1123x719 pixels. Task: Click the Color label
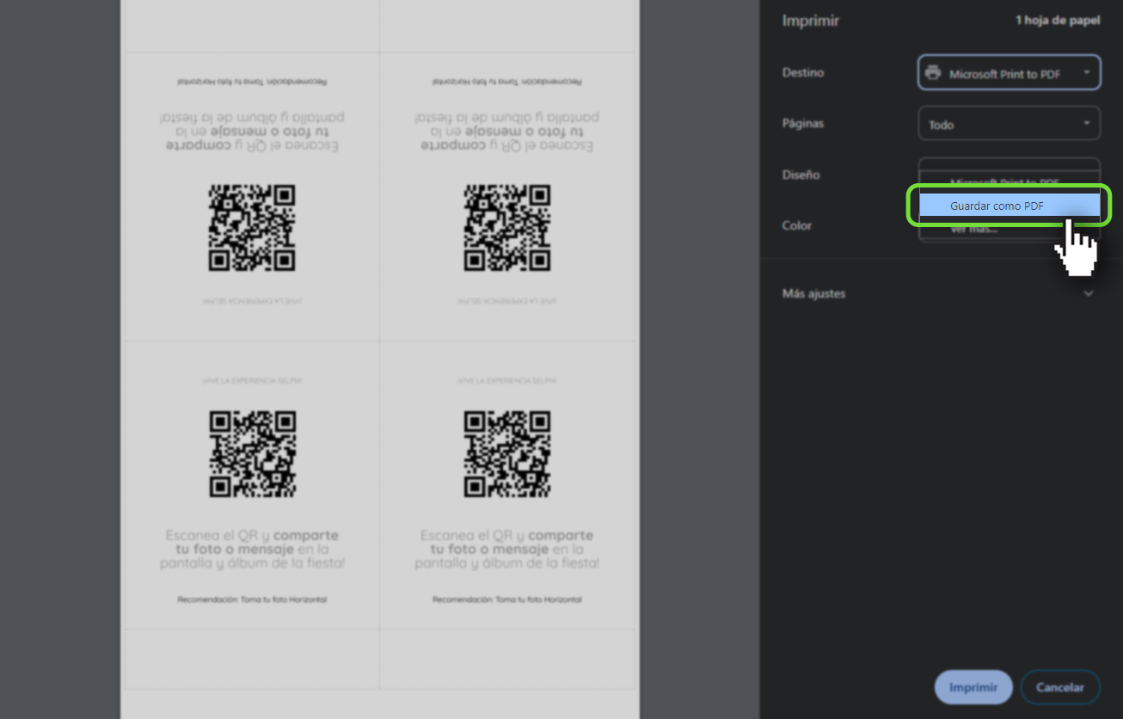click(x=797, y=225)
